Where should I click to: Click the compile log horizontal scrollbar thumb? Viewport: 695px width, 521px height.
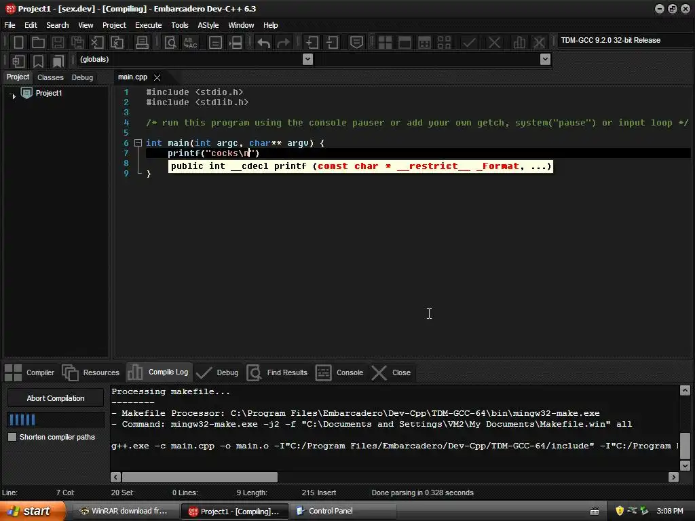pyautogui.click(x=200, y=477)
